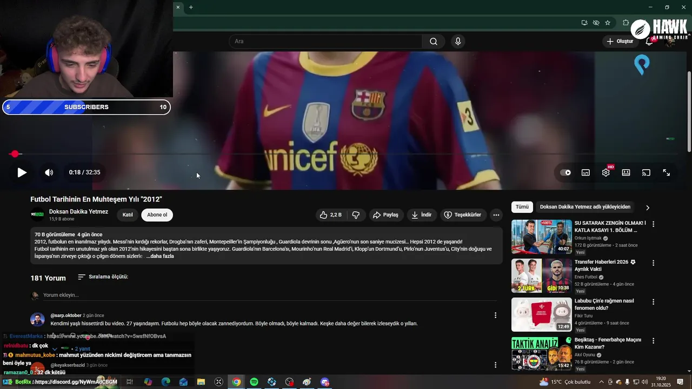Dislike the video with thumbs-down
The height and width of the screenshot is (389, 692).
coord(356,215)
